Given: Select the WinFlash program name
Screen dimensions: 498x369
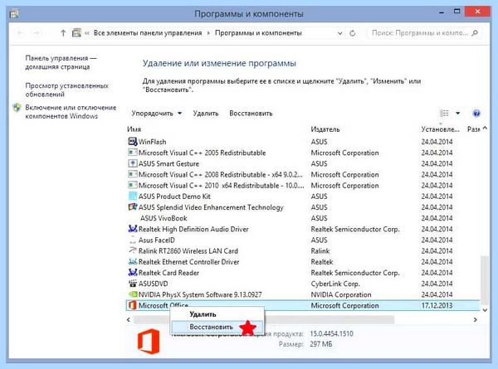Looking at the screenshot, I should point(152,142).
